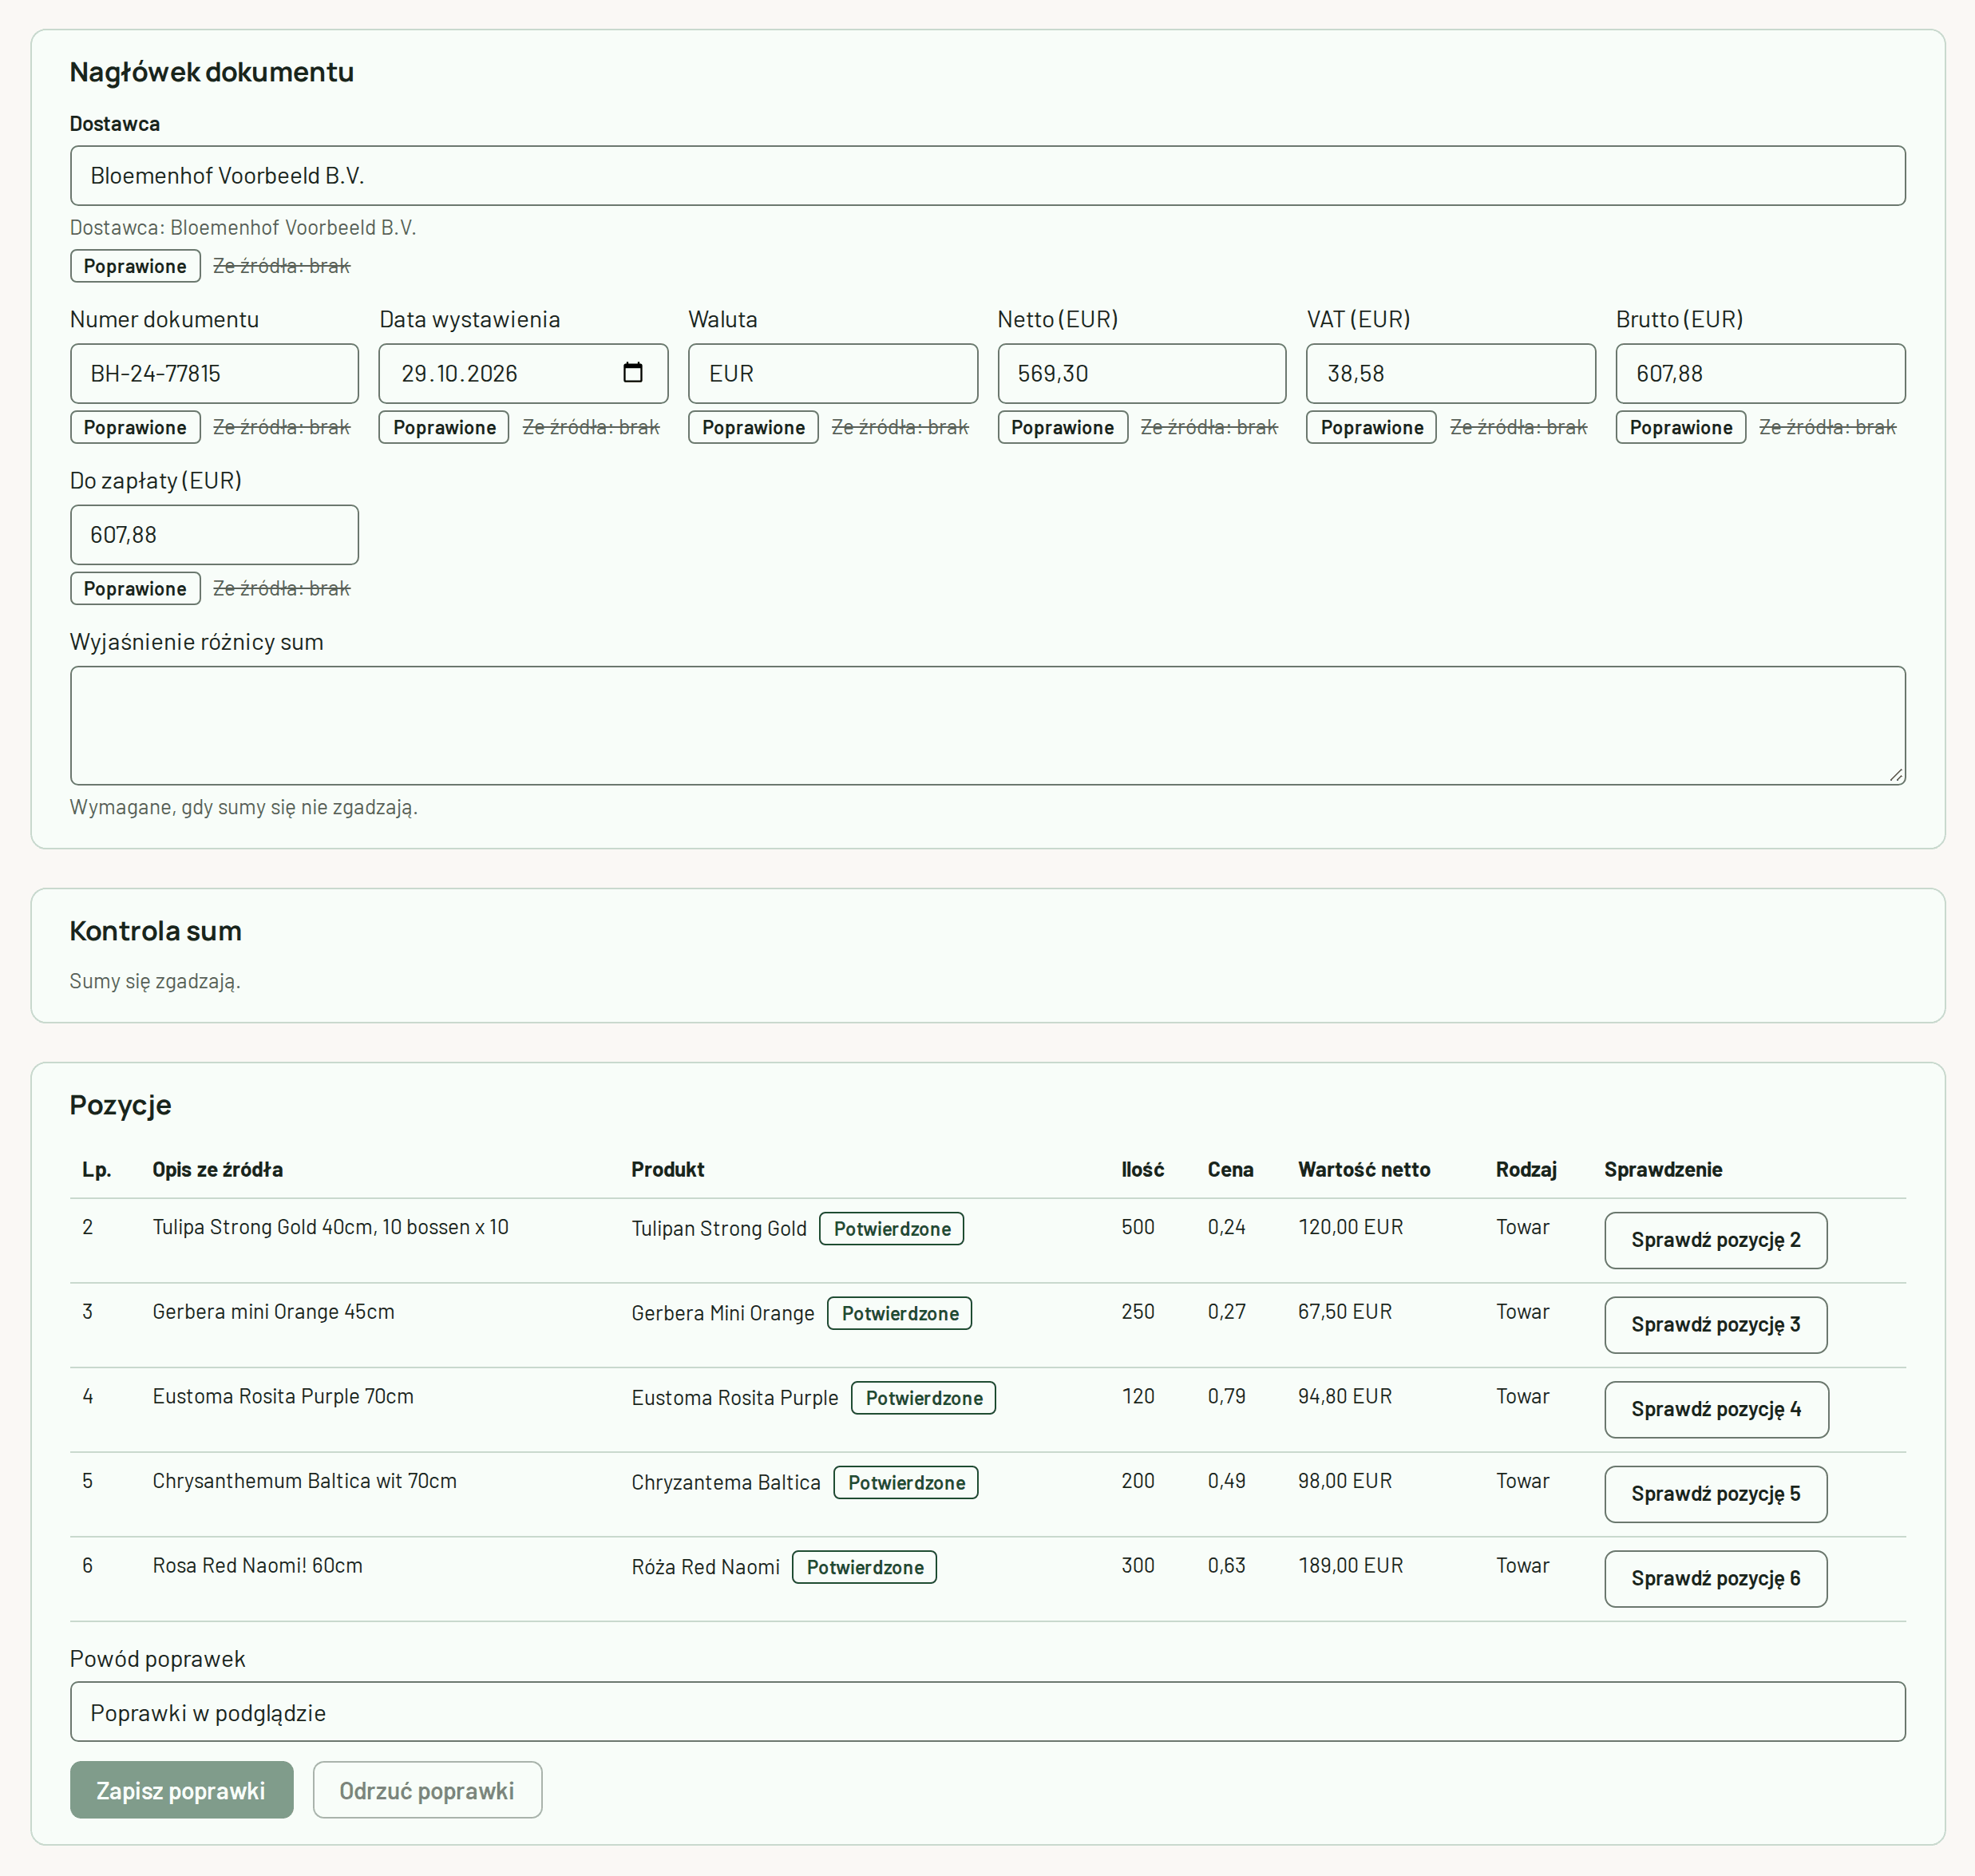
Task: Click text 'Eustoma Rosita Purple 70cm'
Action: coord(283,1396)
